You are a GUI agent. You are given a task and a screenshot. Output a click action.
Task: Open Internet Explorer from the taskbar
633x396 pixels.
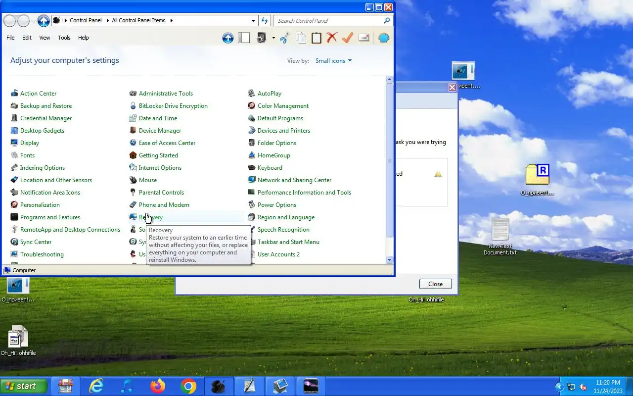(96, 386)
